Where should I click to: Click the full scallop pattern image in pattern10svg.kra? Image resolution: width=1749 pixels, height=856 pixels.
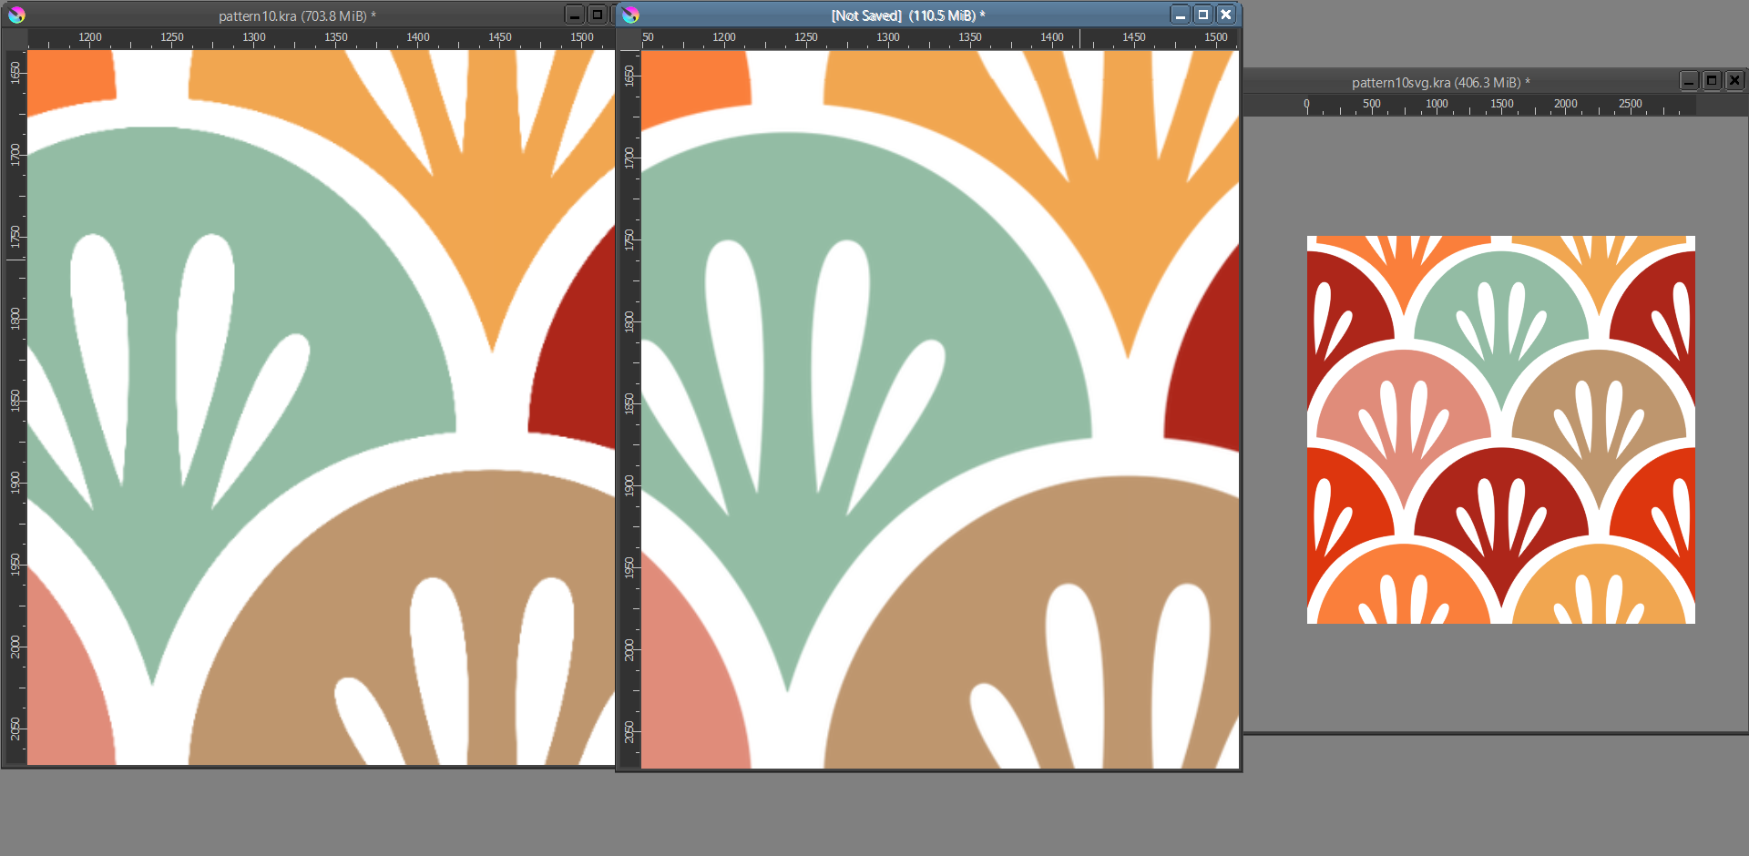click(1501, 430)
